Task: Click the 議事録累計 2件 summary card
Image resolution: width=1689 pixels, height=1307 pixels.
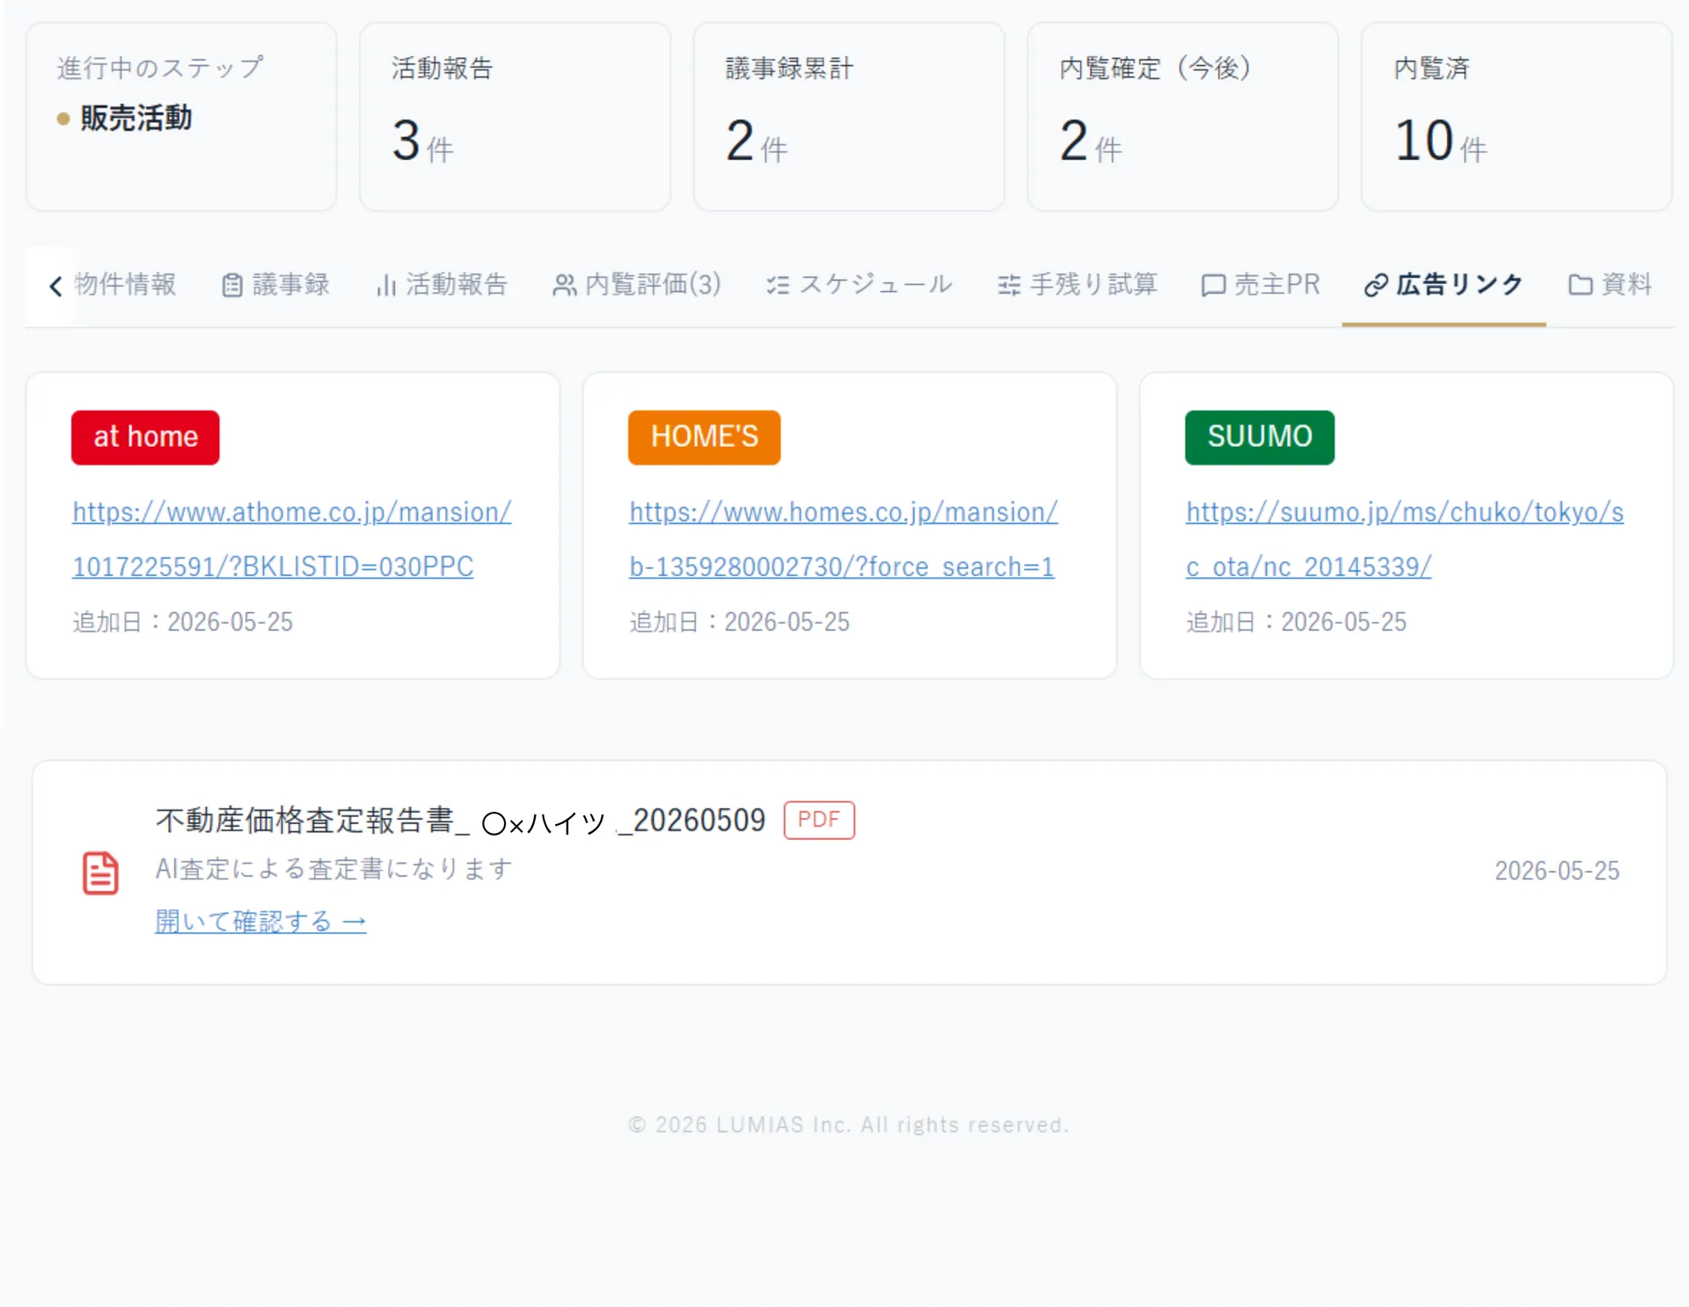Action: click(849, 116)
